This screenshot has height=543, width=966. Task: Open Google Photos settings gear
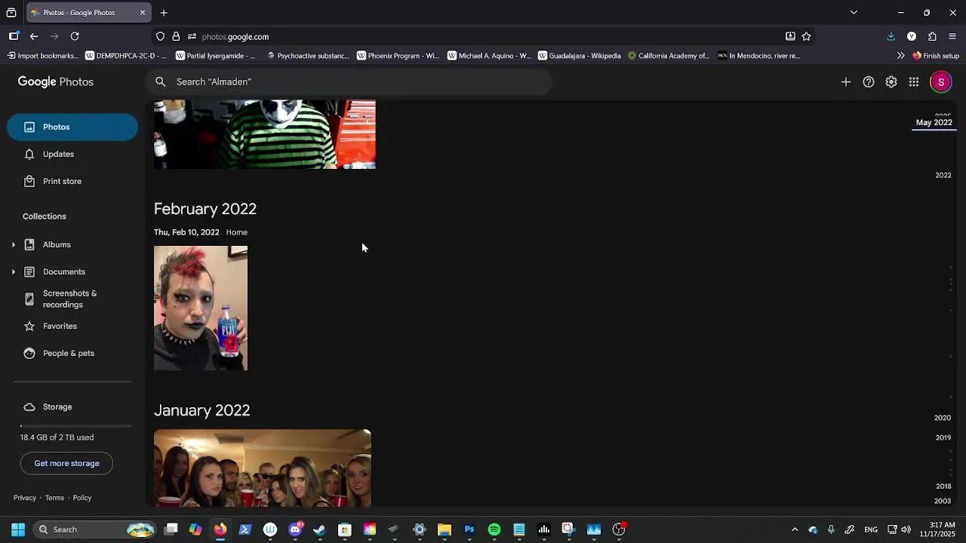click(891, 81)
